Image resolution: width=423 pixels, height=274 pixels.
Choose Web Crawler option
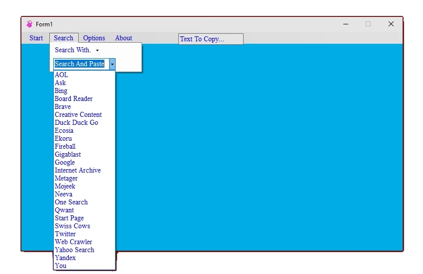(84, 242)
